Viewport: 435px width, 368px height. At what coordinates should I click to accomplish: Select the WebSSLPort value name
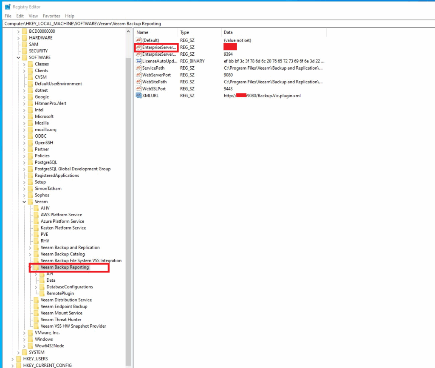(154, 88)
